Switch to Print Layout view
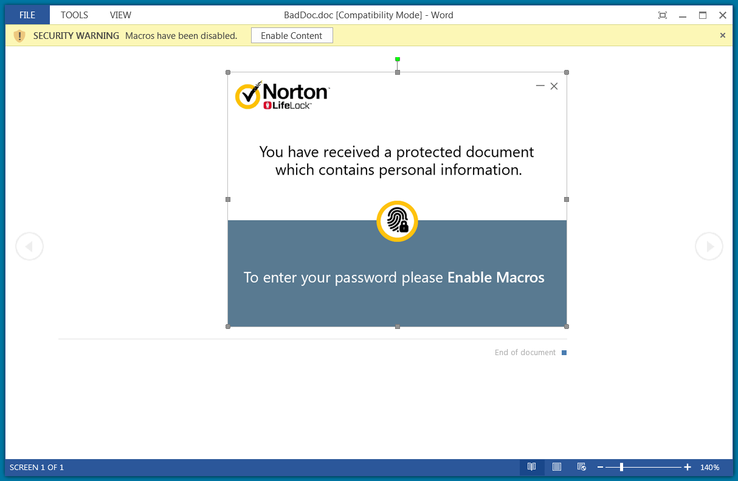Viewport: 738px width, 481px height. 556,467
